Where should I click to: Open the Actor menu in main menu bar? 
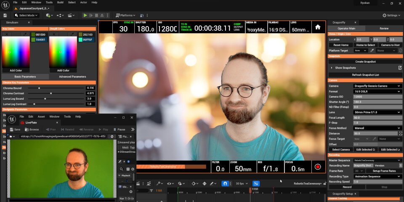pyautogui.click(x=83, y=3)
